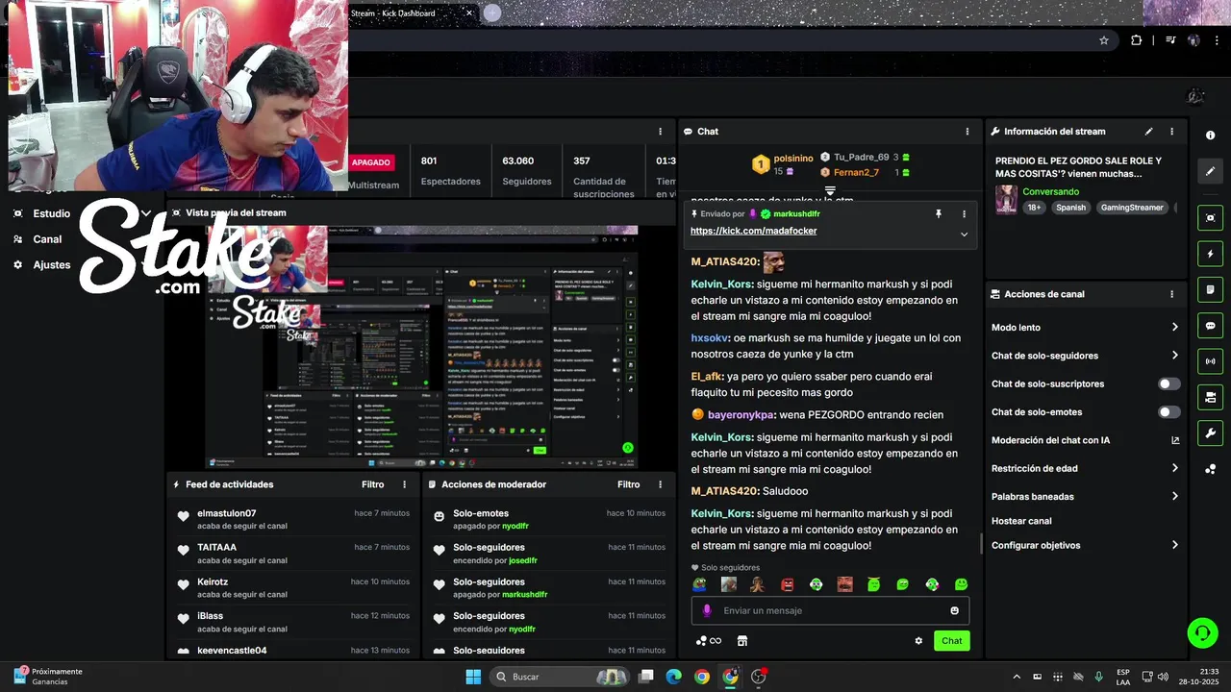Toggle Chat de solo-suscriptores switch
Image resolution: width=1231 pixels, height=692 pixels.
pos(1168,383)
